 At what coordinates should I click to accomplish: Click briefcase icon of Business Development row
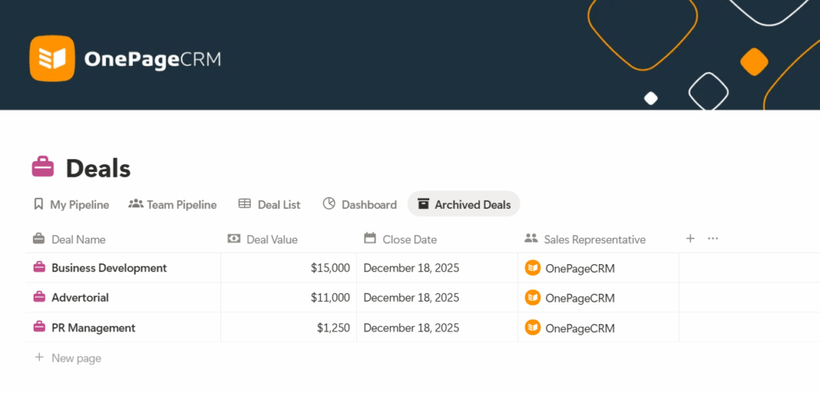pyautogui.click(x=39, y=267)
